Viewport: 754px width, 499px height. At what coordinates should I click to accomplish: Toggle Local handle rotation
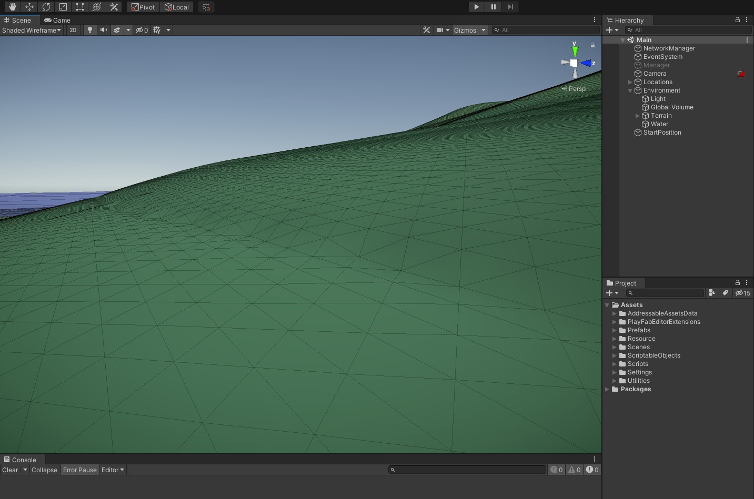pyautogui.click(x=177, y=7)
